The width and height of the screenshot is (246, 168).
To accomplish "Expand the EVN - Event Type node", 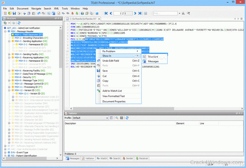I will point(4,152).
